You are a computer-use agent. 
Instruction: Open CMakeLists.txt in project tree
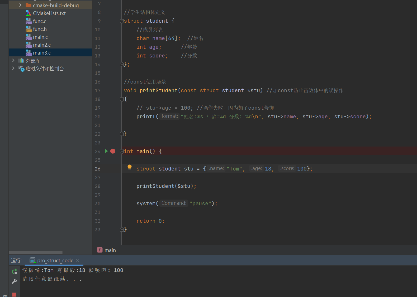click(49, 13)
